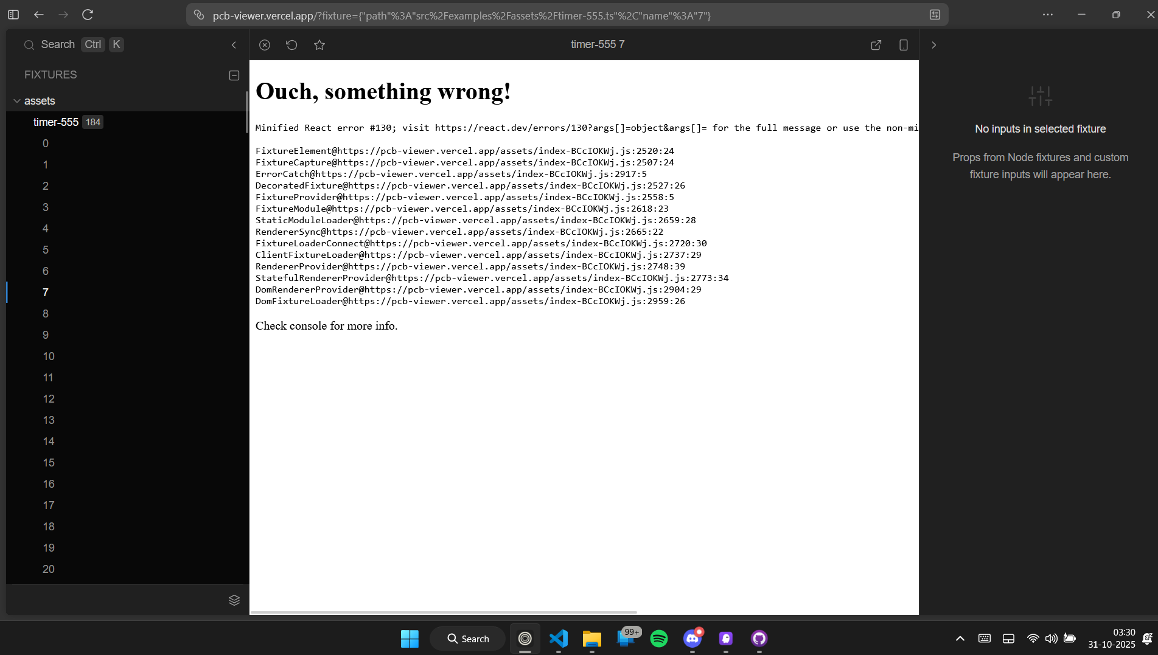
Task: Collapse the left fixtures navigation panel
Action: [234, 45]
